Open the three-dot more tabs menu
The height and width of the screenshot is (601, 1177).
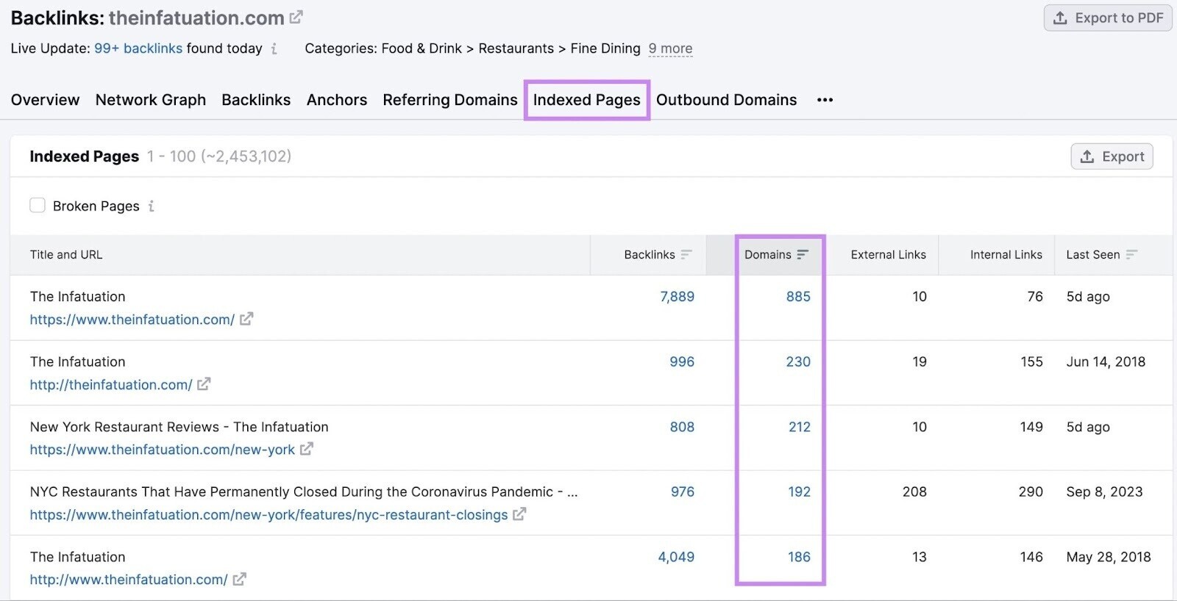(825, 100)
